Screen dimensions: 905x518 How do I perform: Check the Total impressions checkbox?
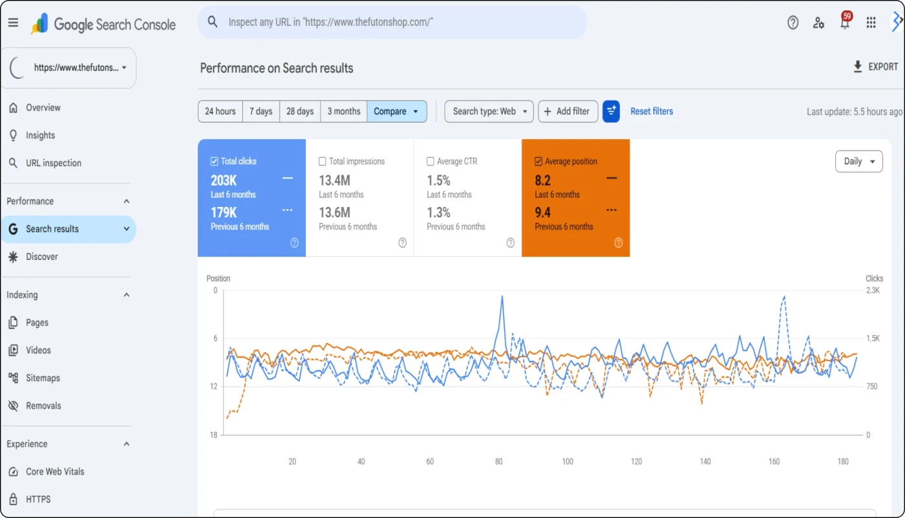[323, 162]
